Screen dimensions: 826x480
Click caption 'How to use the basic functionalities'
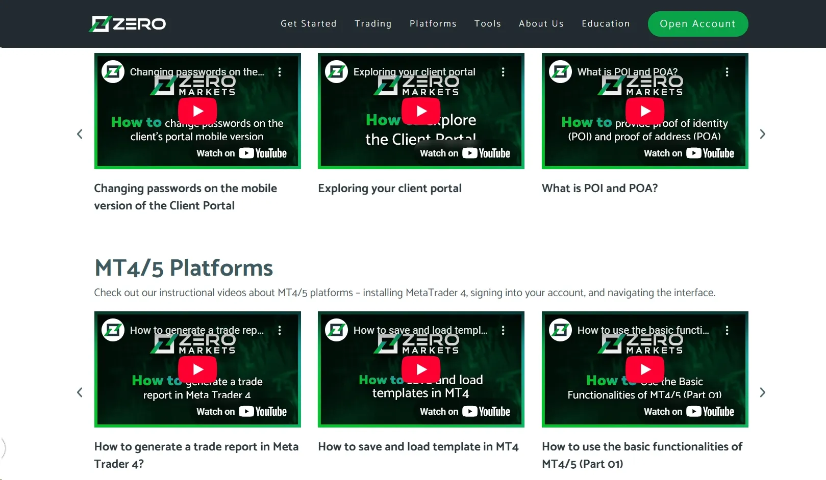click(642, 456)
